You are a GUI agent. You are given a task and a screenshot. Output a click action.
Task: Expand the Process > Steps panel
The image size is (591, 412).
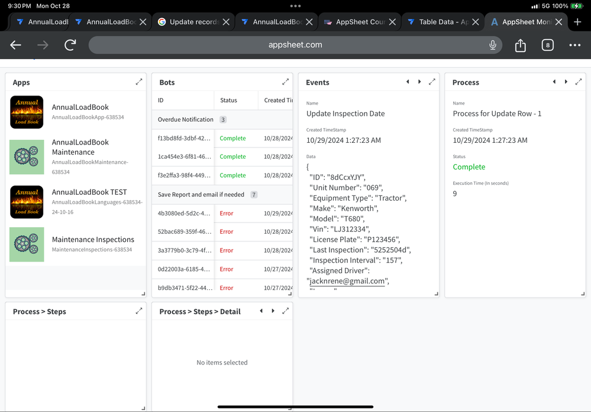(x=139, y=311)
